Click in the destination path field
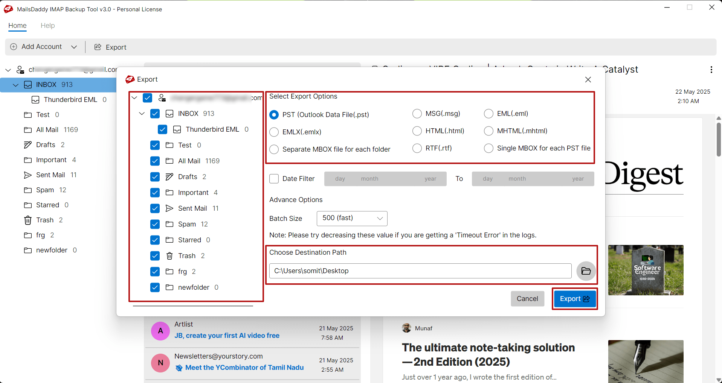Image resolution: width=722 pixels, height=383 pixels. [x=420, y=271]
